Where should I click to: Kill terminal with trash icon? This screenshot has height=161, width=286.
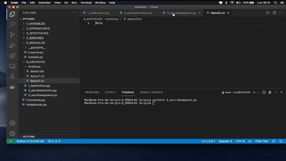point(270,93)
